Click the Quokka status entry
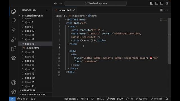The image size is (180, 101). coord(142,99)
